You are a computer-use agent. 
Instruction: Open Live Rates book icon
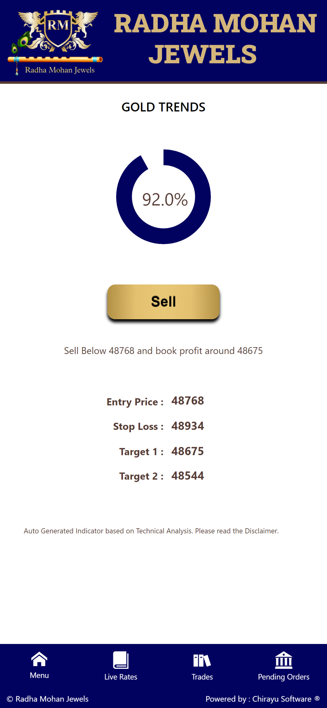tap(121, 660)
